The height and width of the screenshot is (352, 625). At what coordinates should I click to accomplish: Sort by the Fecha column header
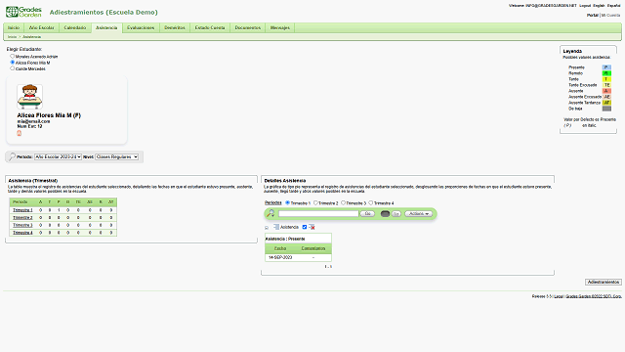[x=280, y=248]
